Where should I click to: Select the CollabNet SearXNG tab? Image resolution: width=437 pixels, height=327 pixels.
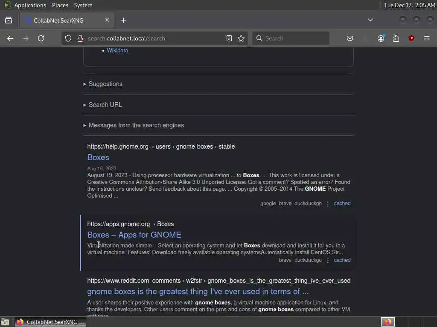(x=67, y=20)
